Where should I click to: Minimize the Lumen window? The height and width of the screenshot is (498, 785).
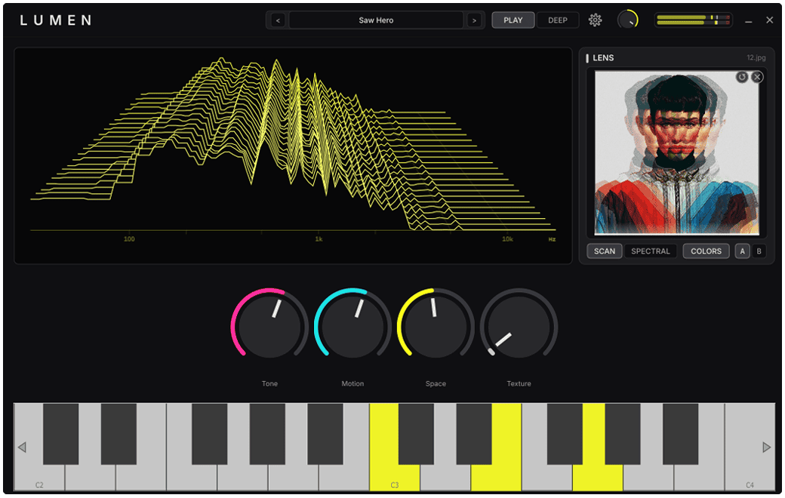pos(748,21)
